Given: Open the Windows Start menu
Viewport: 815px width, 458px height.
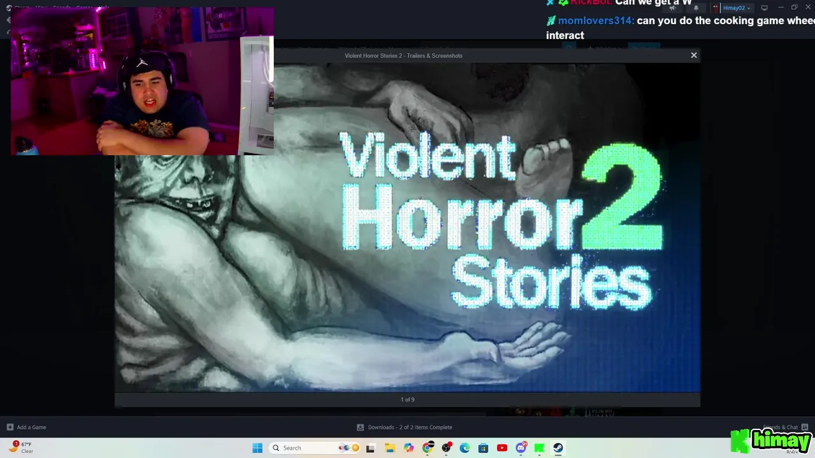Looking at the screenshot, I should tap(257, 448).
